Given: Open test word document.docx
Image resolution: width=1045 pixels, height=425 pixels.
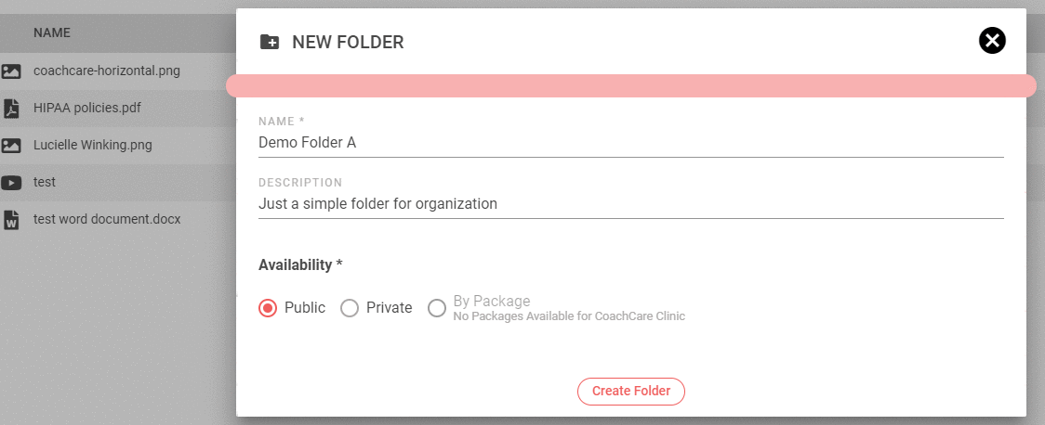Looking at the screenshot, I should (x=107, y=220).
